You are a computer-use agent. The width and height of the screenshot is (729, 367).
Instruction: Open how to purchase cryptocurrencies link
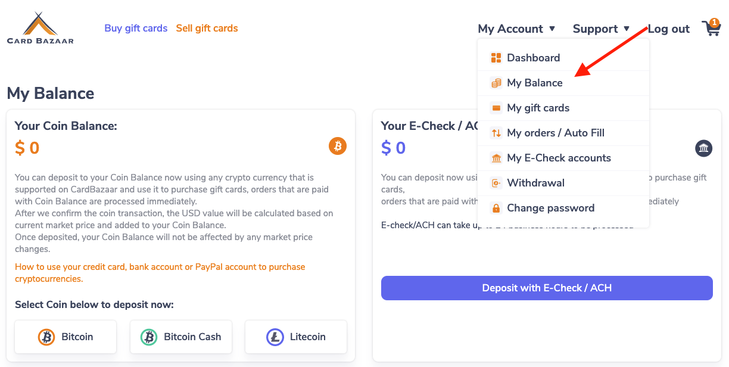tap(160, 273)
